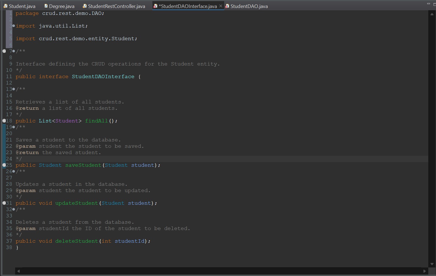Click the error marker on line 25

click(x=4, y=165)
